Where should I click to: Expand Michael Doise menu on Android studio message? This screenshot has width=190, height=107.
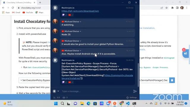point(80,51)
